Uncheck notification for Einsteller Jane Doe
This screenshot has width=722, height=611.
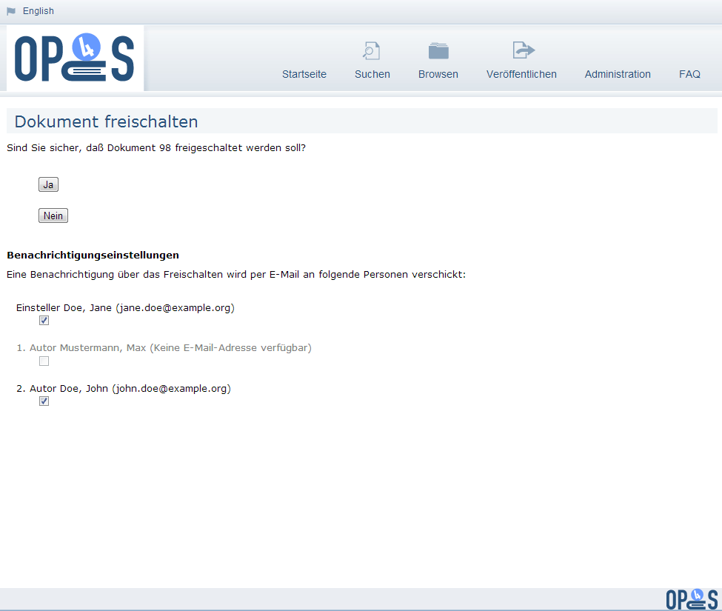coord(44,321)
